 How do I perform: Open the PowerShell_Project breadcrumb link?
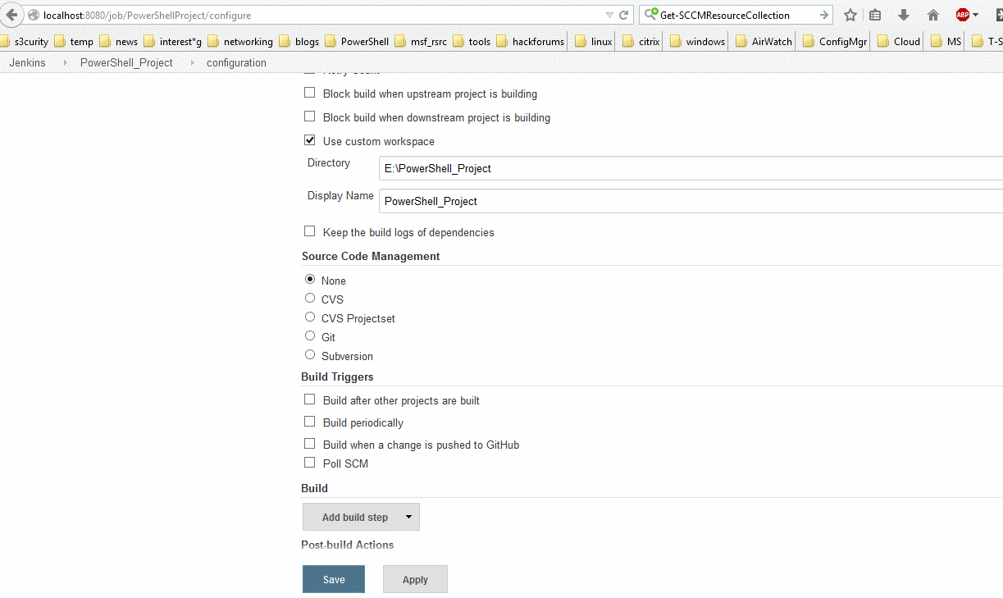126,62
